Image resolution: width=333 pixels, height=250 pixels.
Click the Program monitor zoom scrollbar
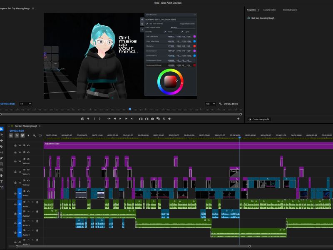click(x=121, y=114)
